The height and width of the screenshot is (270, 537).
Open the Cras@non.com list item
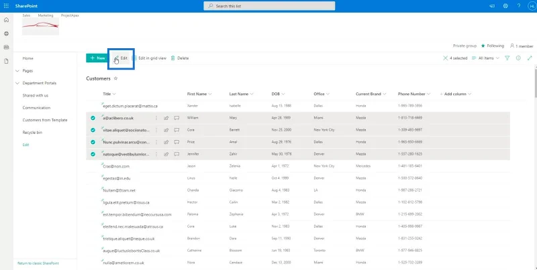(x=116, y=166)
